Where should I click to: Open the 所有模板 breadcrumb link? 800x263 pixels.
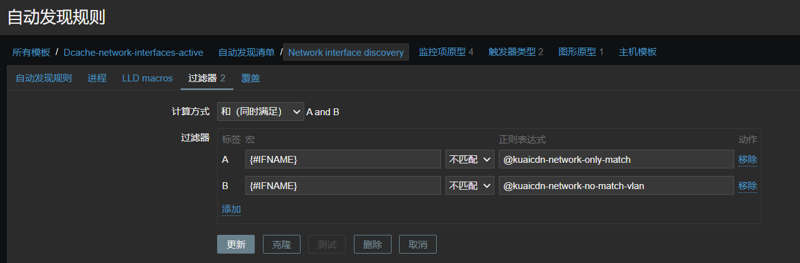(x=31, y=52)
